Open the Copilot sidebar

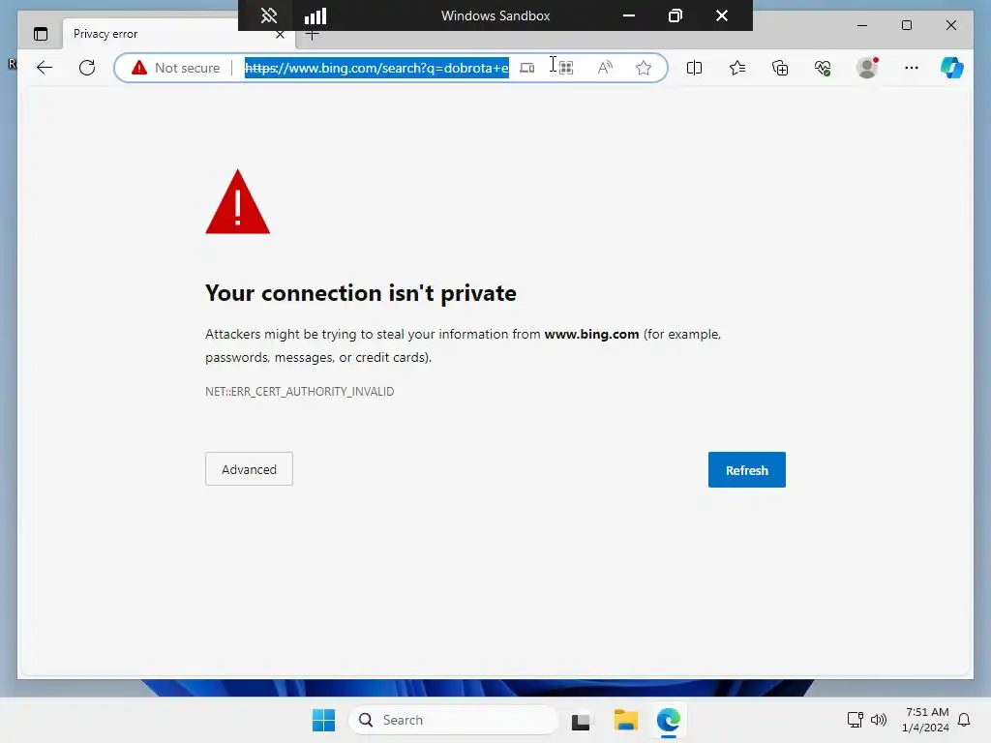pos(952,68)
